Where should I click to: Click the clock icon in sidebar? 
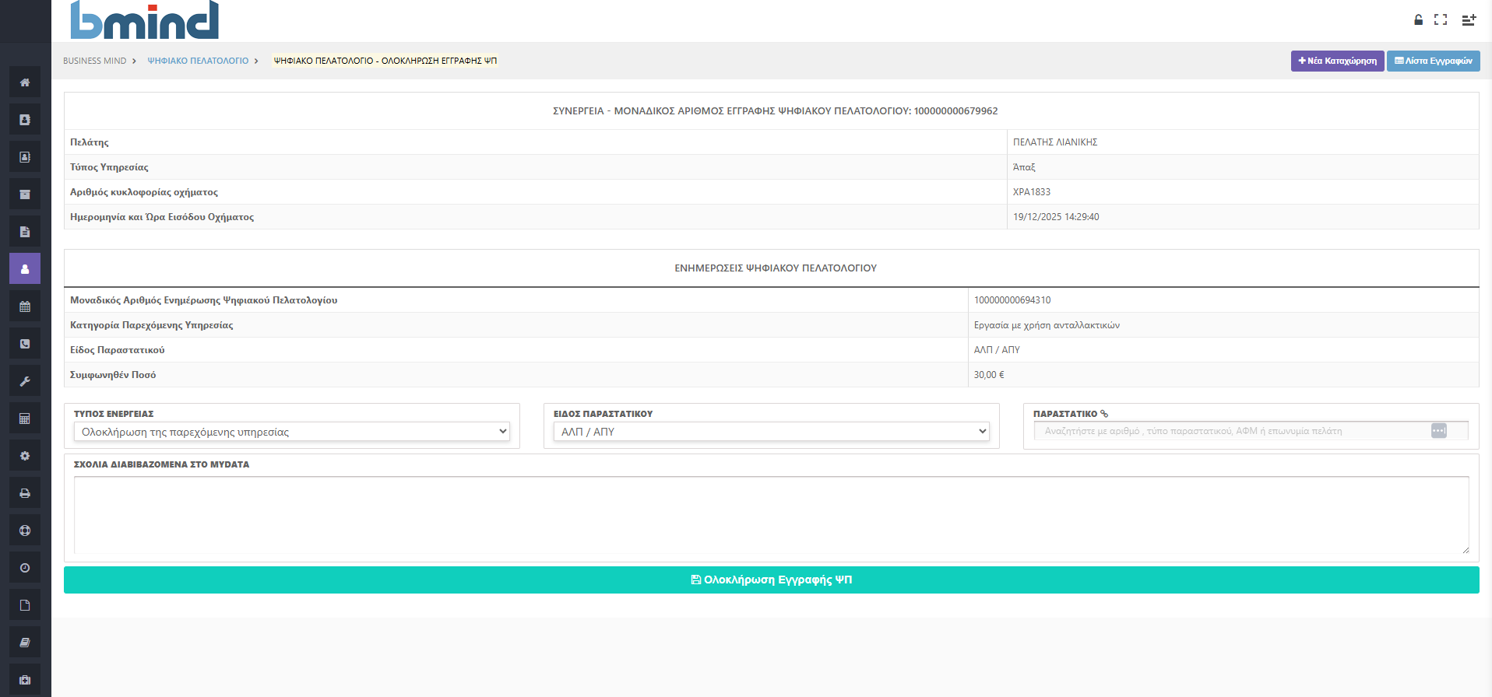[x=25, y=568]
